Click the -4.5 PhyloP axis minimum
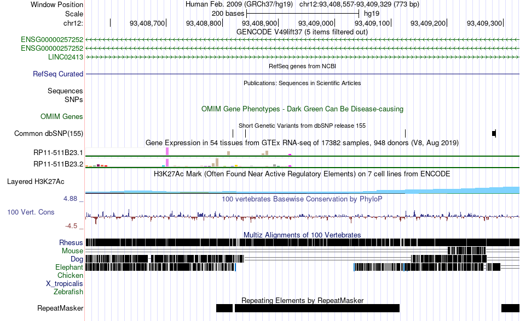The image size is (520, 321). click(71, 226)
